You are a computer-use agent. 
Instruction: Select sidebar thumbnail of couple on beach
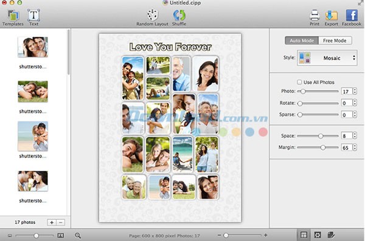click(x=33, y=137)
